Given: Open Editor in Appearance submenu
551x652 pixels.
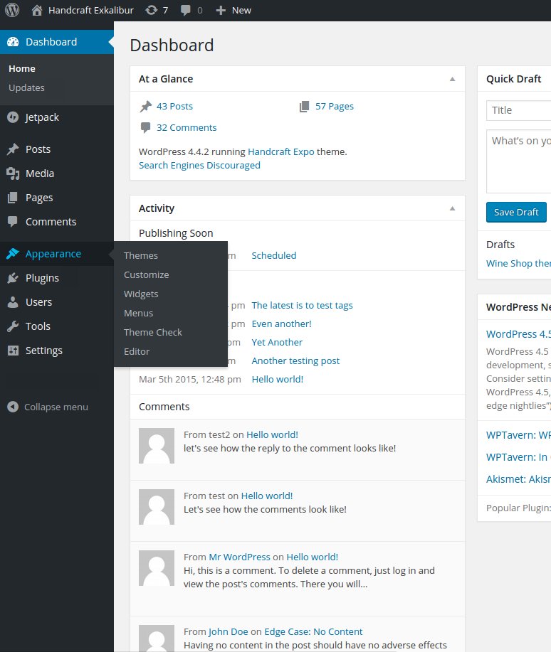Looking at the screenshot, I should coord(137,351).
